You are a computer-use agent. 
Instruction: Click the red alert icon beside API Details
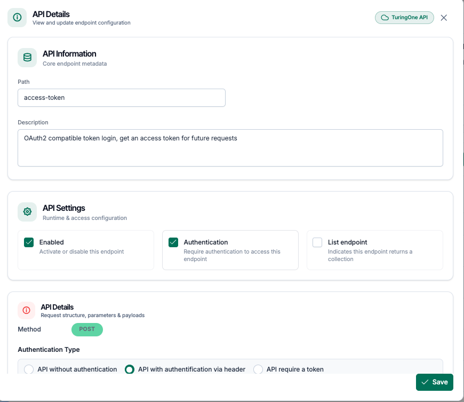(26, 310)
